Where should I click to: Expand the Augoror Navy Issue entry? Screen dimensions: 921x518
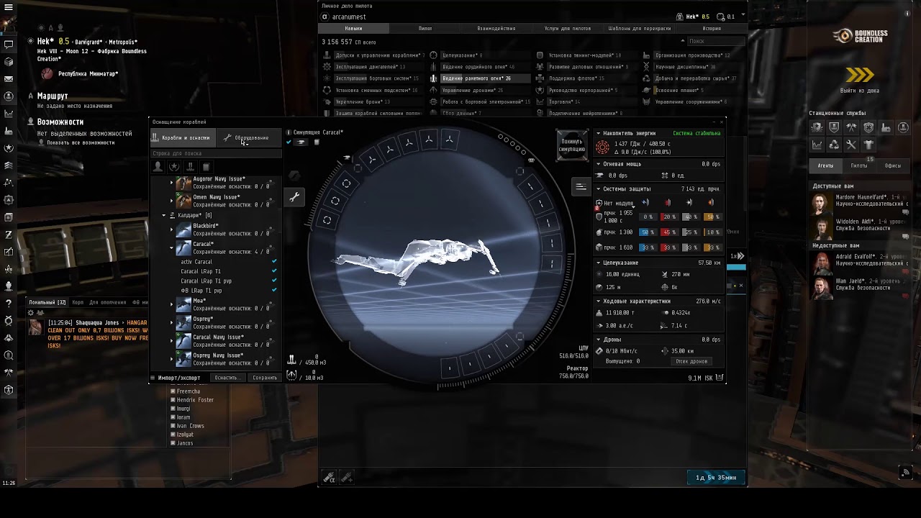pos(172,183)
